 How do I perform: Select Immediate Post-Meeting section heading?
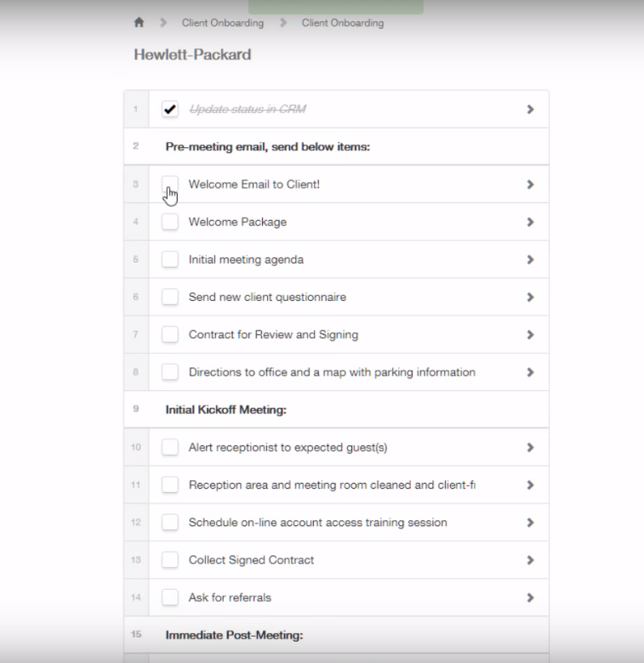(x=234, y=635)
